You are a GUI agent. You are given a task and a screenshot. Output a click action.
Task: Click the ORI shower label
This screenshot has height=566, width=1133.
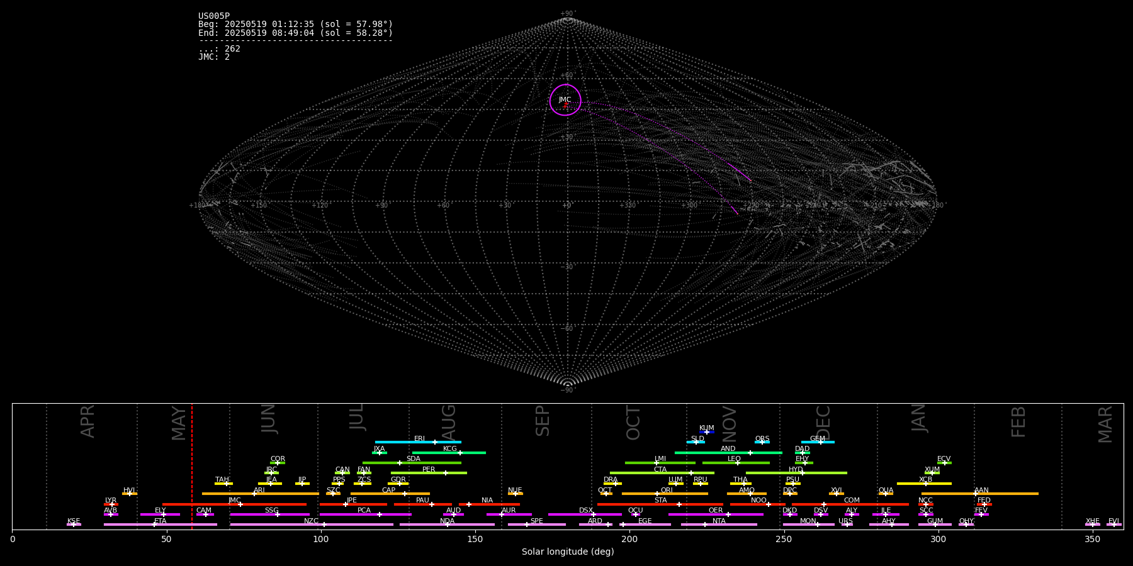point(667,491)
